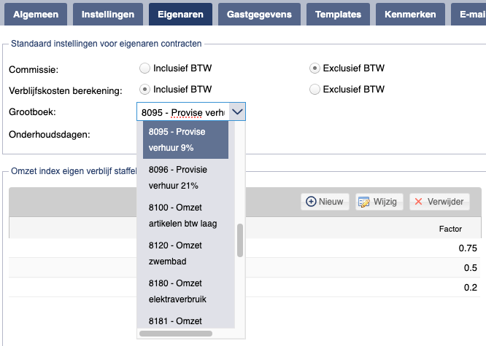
Task: Click the Nieuw plus icon
Action: pos(311,202)
